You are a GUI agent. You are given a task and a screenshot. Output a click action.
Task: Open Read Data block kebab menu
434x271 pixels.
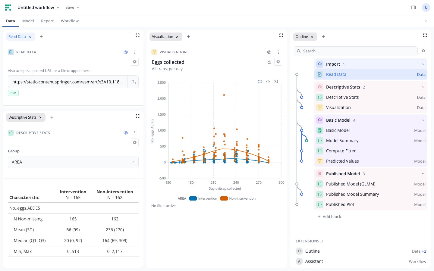[135, 52]
